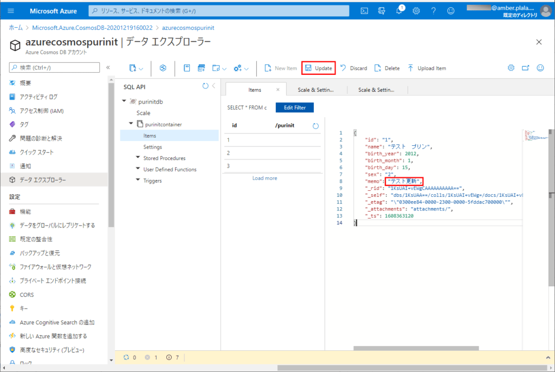555x372 pixels.
Task: Open the Azure portal settings gear
Action: (x=415, y=10)
